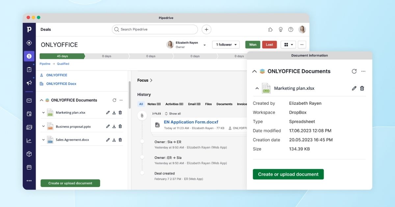Open ellipsis menu in Document information panel

point(363,71)
